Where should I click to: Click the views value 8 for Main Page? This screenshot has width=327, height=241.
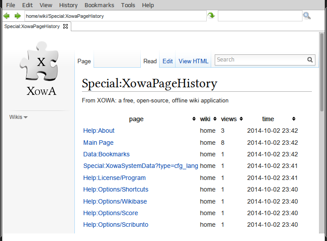point(222,143)
